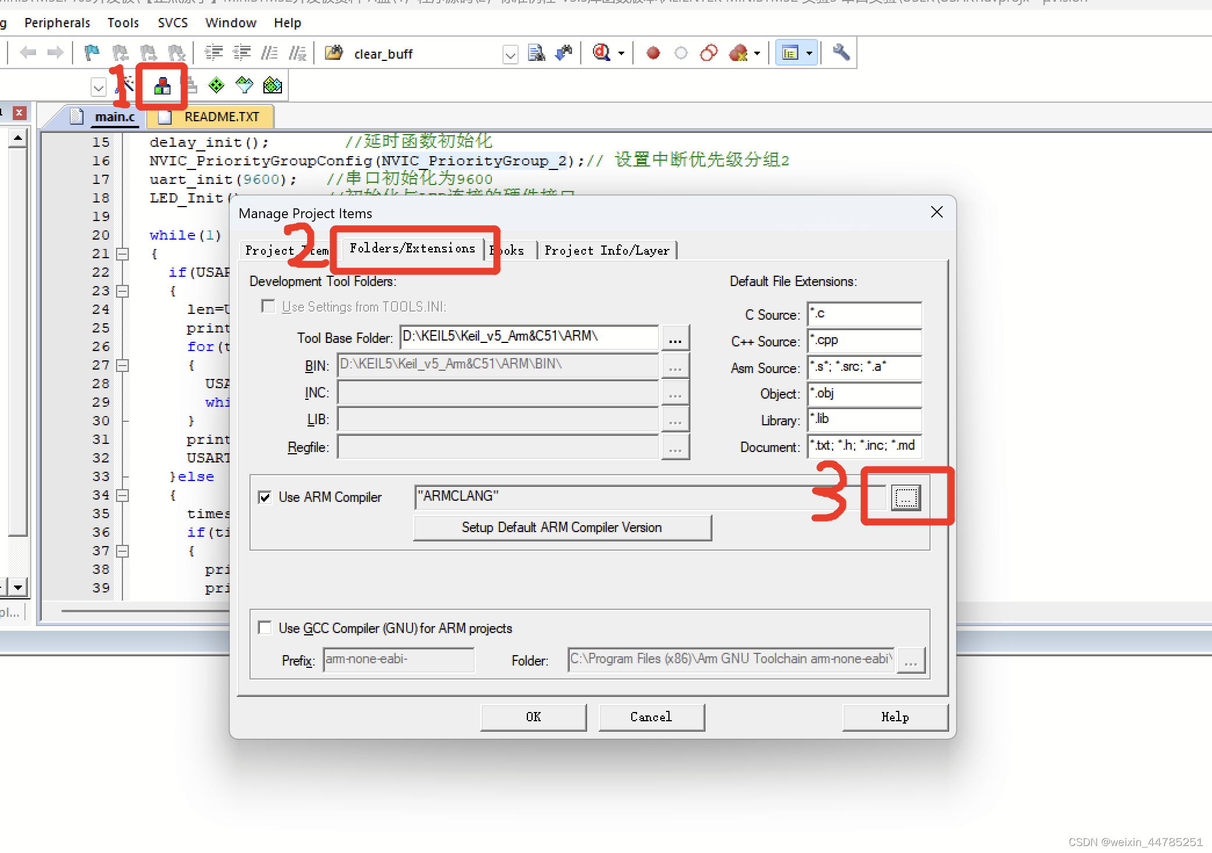The image size is (1212, 853).
Task: Open Window menu
Action: coord(231,23)
